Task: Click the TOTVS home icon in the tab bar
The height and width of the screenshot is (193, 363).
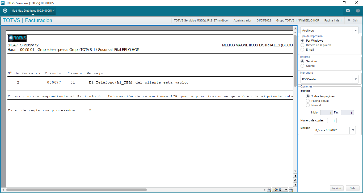Action: [x=5, y=11]
